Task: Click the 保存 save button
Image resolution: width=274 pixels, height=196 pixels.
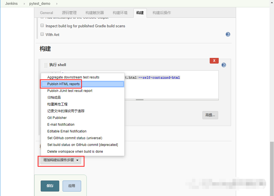Action: click(50, 186)
